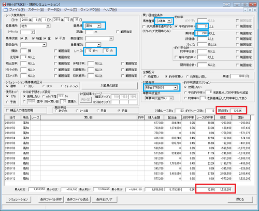Click the シミュレーション button

tap(18, 200)
